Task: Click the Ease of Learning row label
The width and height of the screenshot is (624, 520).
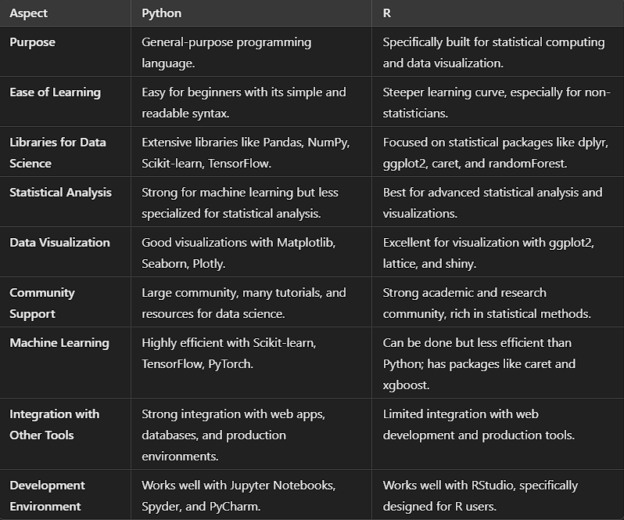Action: click(56, 92)
